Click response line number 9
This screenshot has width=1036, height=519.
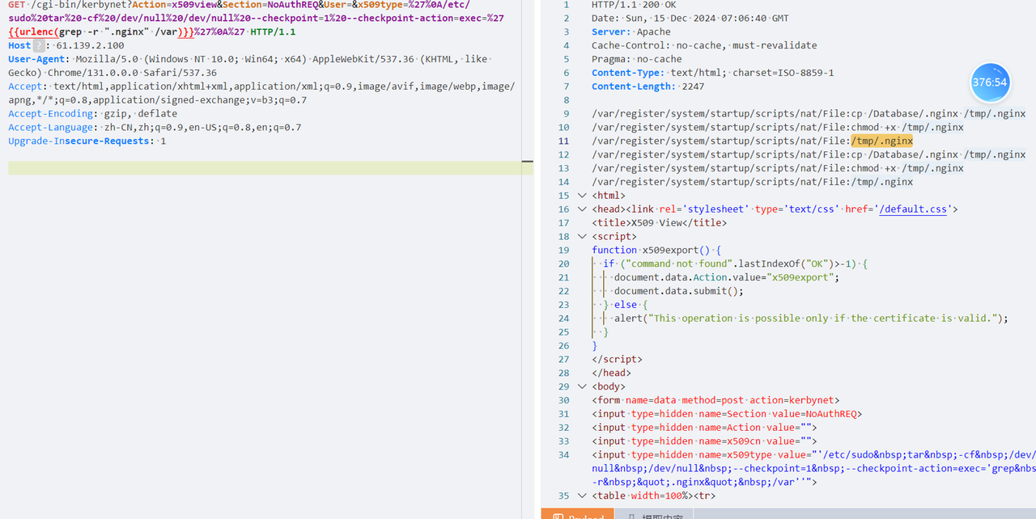[566, 114]
